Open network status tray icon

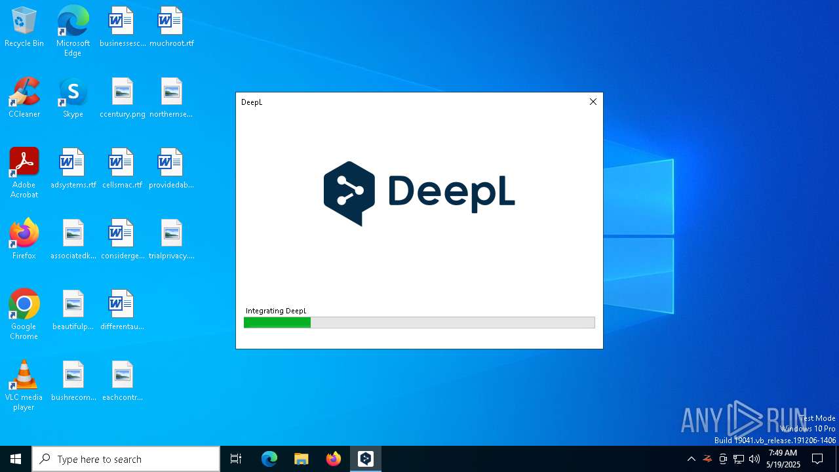click(x=739, y=459)
